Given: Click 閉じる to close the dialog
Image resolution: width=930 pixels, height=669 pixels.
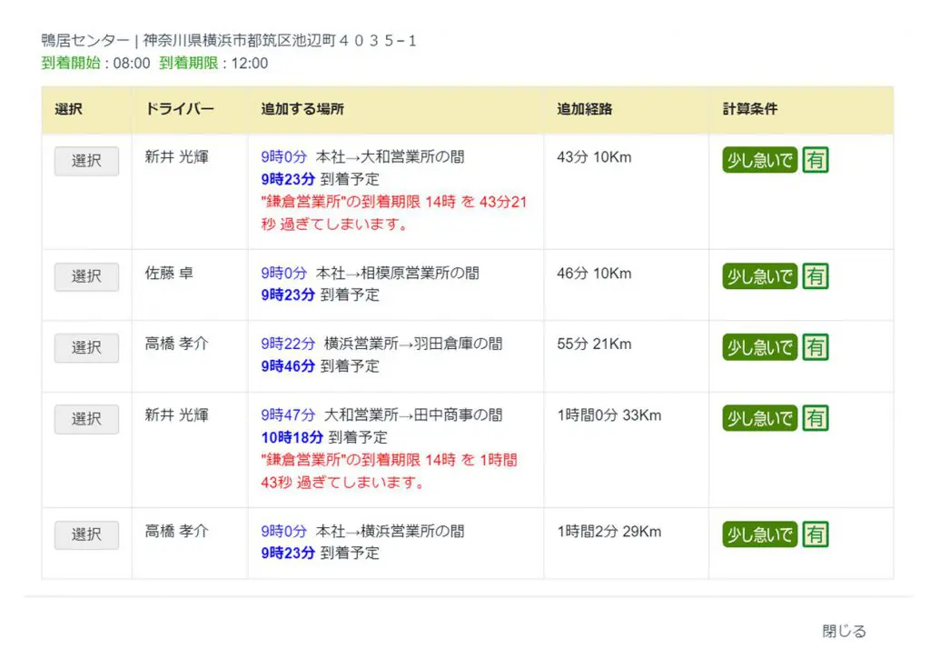Looking at the screenshot, I should (x=844, y=631).
